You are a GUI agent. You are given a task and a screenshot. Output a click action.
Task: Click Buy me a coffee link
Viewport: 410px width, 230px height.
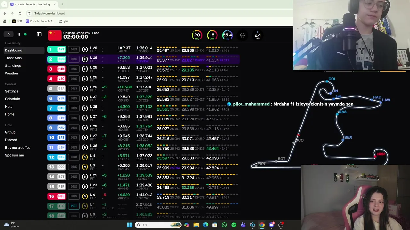tap(18, 147)
